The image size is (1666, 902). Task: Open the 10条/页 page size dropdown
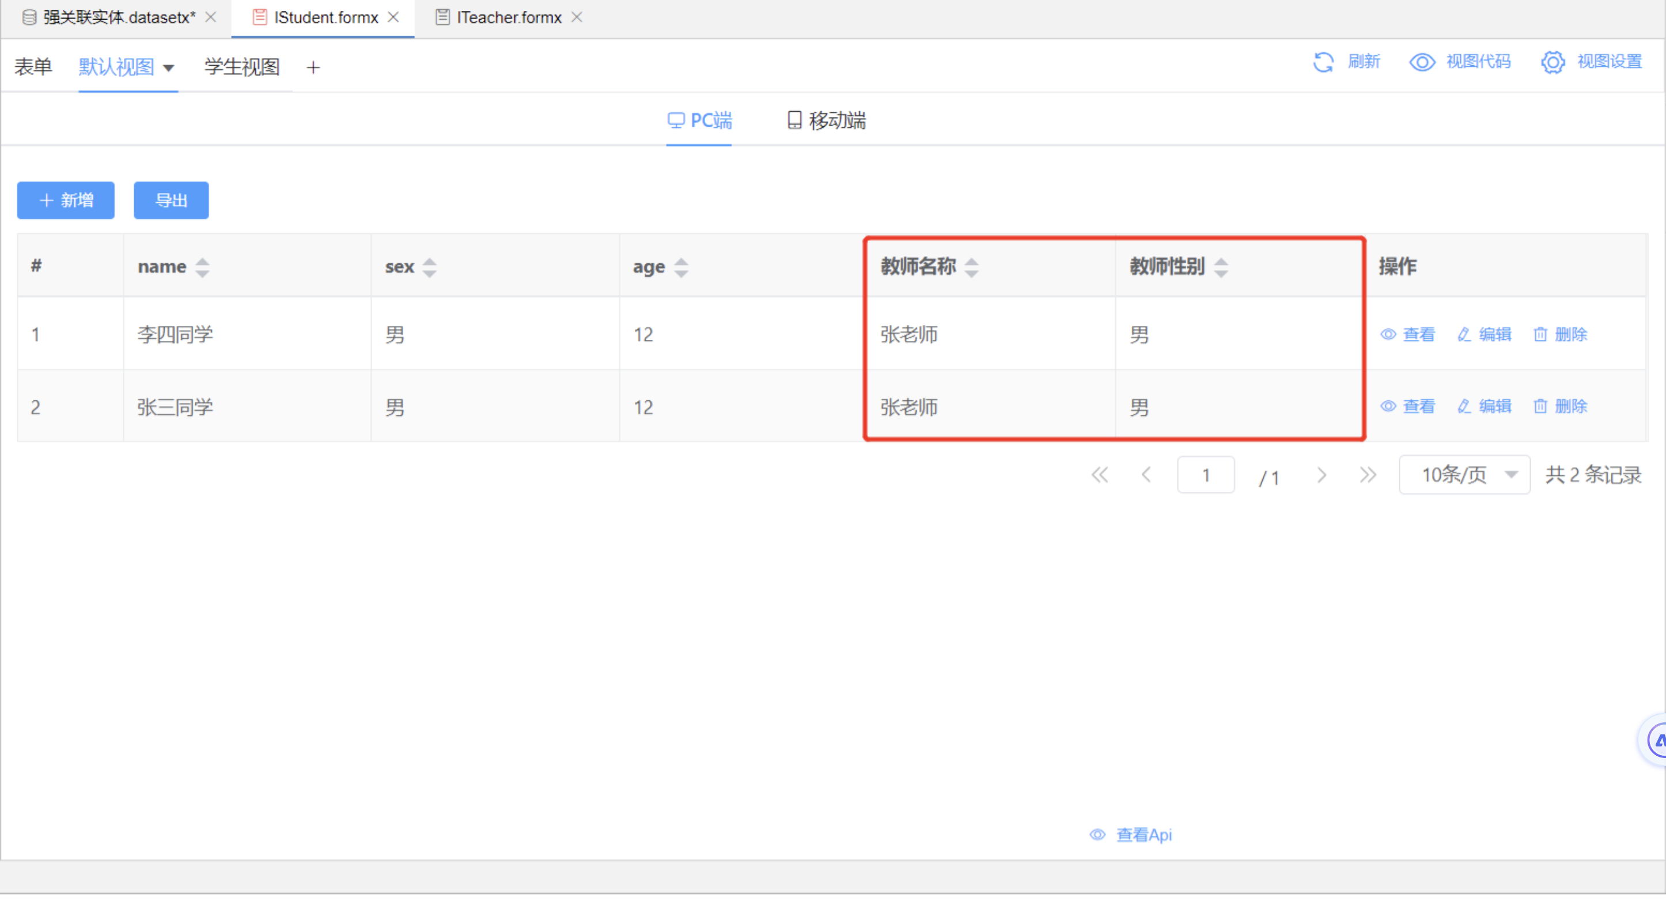coord(1464,475)
